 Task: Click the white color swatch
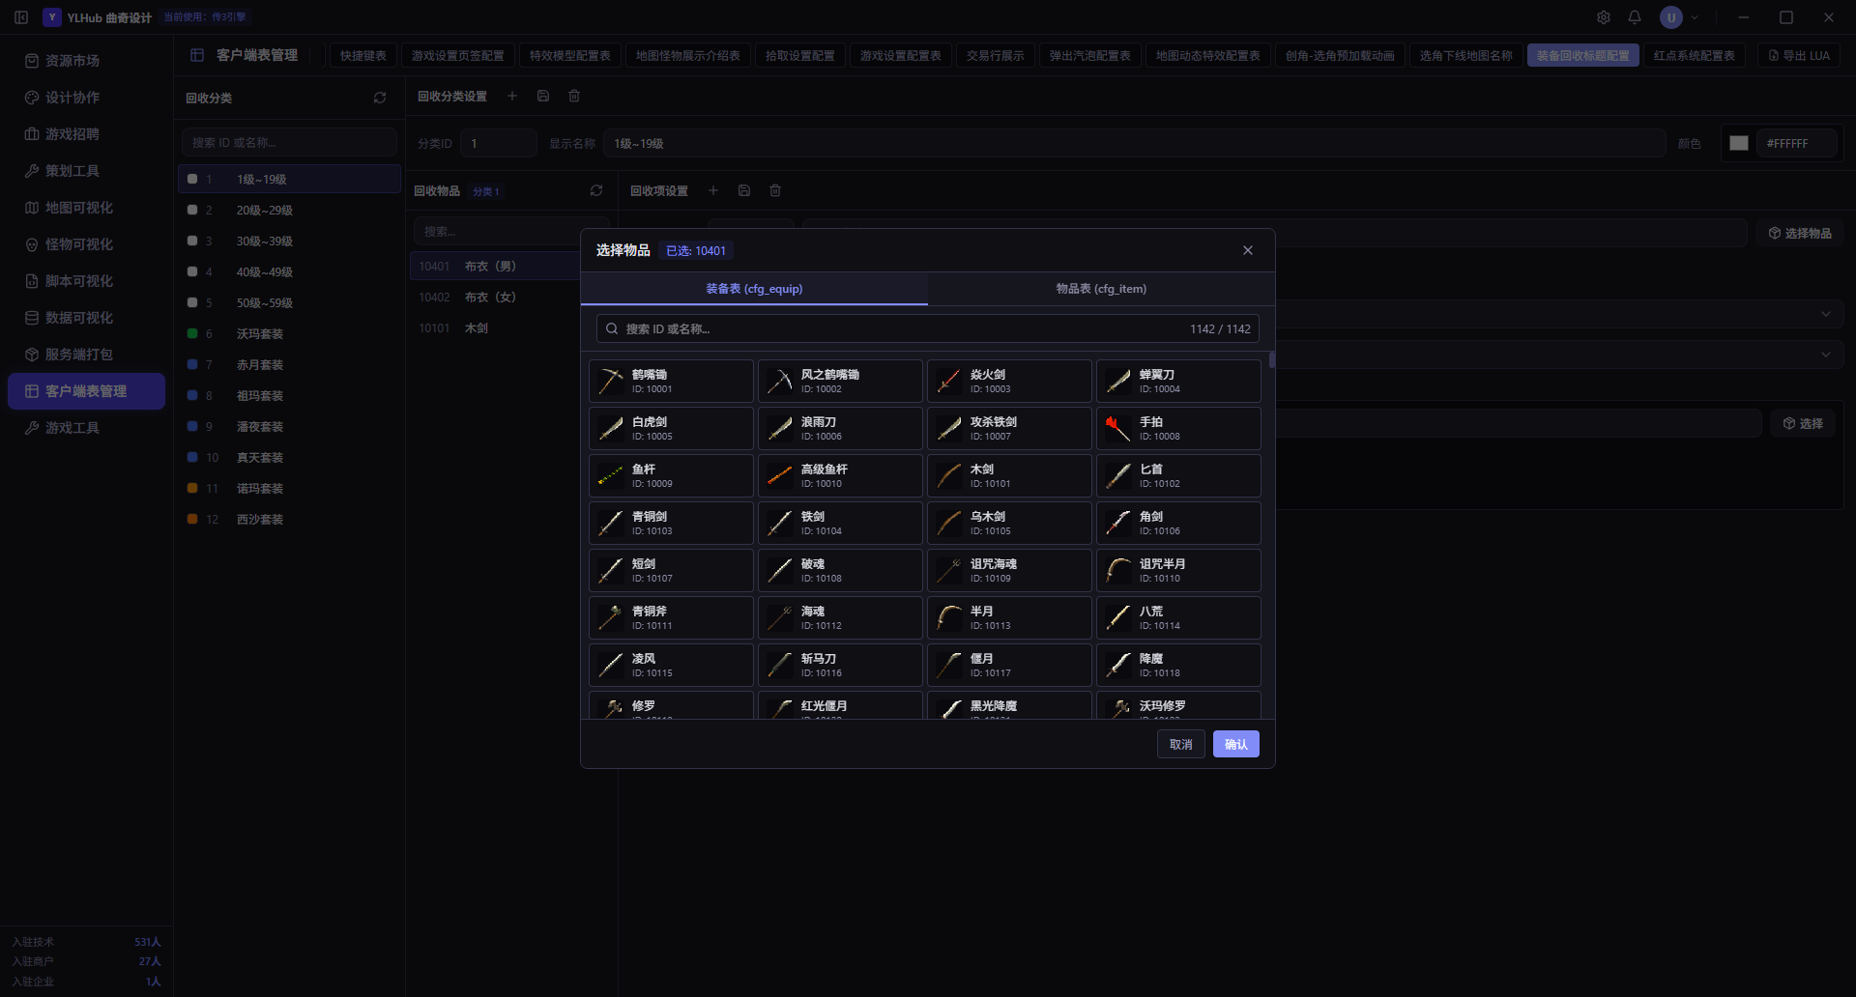click(1739, 143)
